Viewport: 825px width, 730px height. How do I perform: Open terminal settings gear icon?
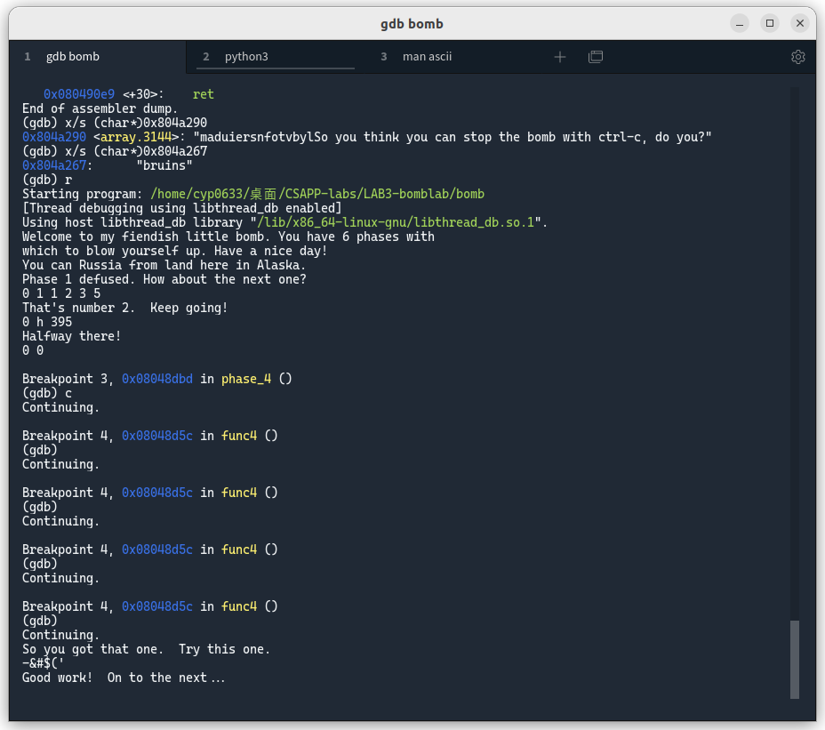click(x=797, y=57)
